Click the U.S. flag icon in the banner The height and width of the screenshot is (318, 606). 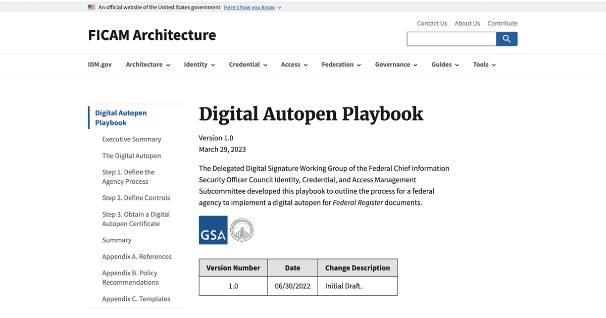pyautogui.click(x=91, y=7)
